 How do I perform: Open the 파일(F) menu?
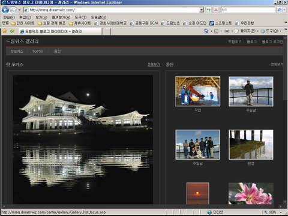(x=9, y=17)
